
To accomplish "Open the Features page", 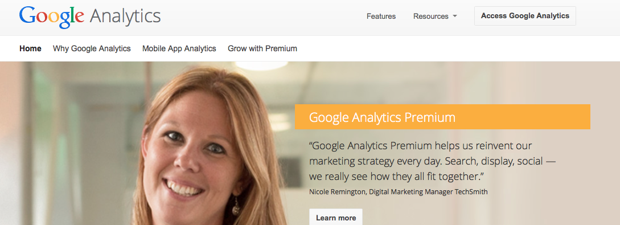I will coord(381,16).
